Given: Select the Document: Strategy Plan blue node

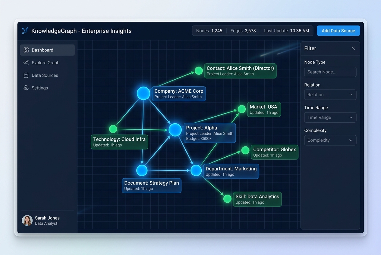Looking at the screenshot, I should tap(142, 171).
